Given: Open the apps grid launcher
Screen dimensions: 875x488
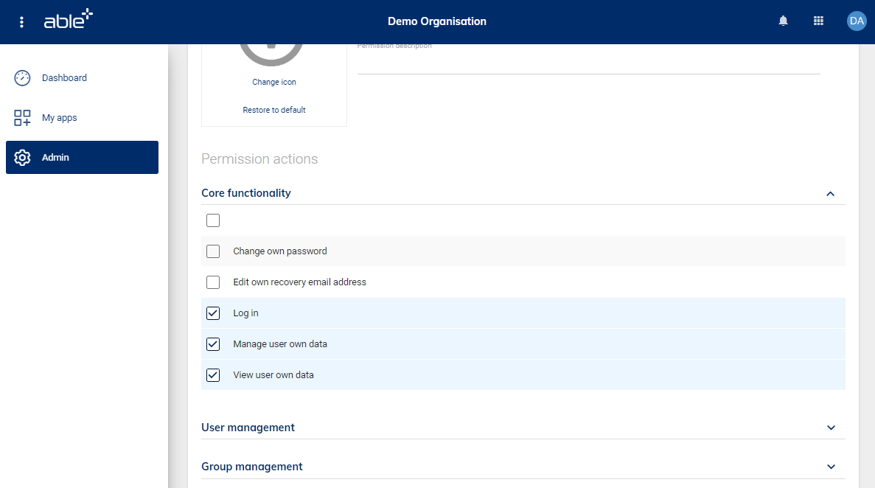Looking at the screenshot, I should coord(818,21).
